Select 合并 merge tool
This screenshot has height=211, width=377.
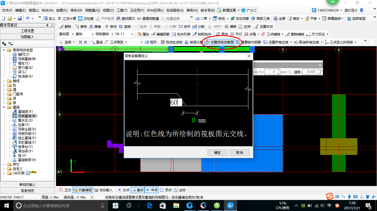184,27
